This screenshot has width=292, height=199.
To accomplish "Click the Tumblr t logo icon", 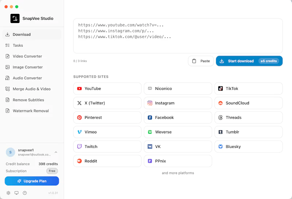I will pyautogui.click(x=220, y=132).
